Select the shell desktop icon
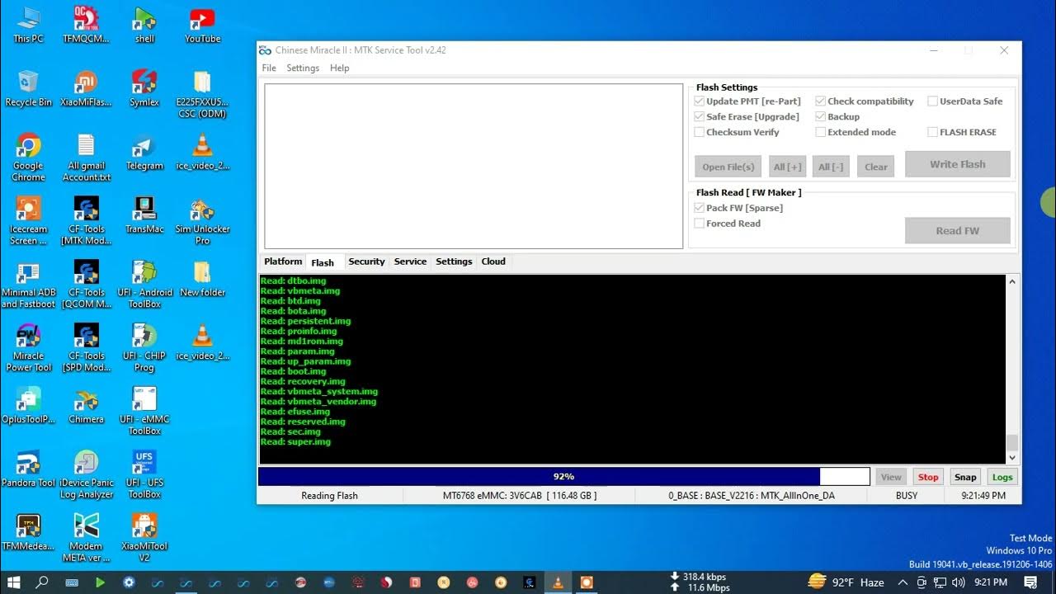 click(144, 25)
